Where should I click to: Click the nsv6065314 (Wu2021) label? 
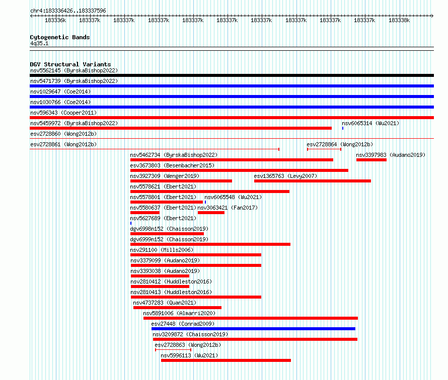pos(370,123)
